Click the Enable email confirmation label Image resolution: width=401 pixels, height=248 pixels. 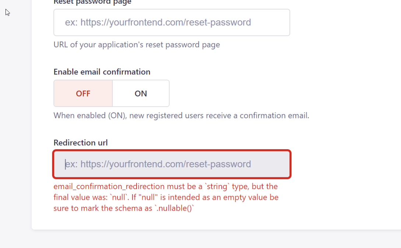pyautogui.click(x=102, y=71)
